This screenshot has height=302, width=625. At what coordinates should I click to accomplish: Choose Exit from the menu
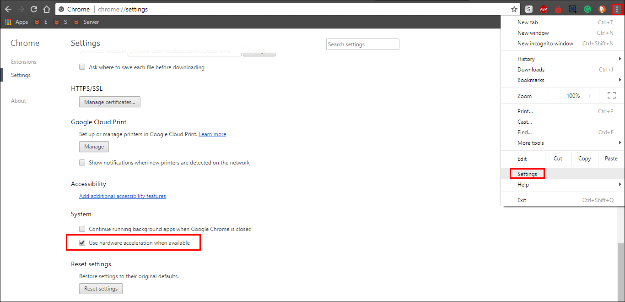tap(562, 200)
